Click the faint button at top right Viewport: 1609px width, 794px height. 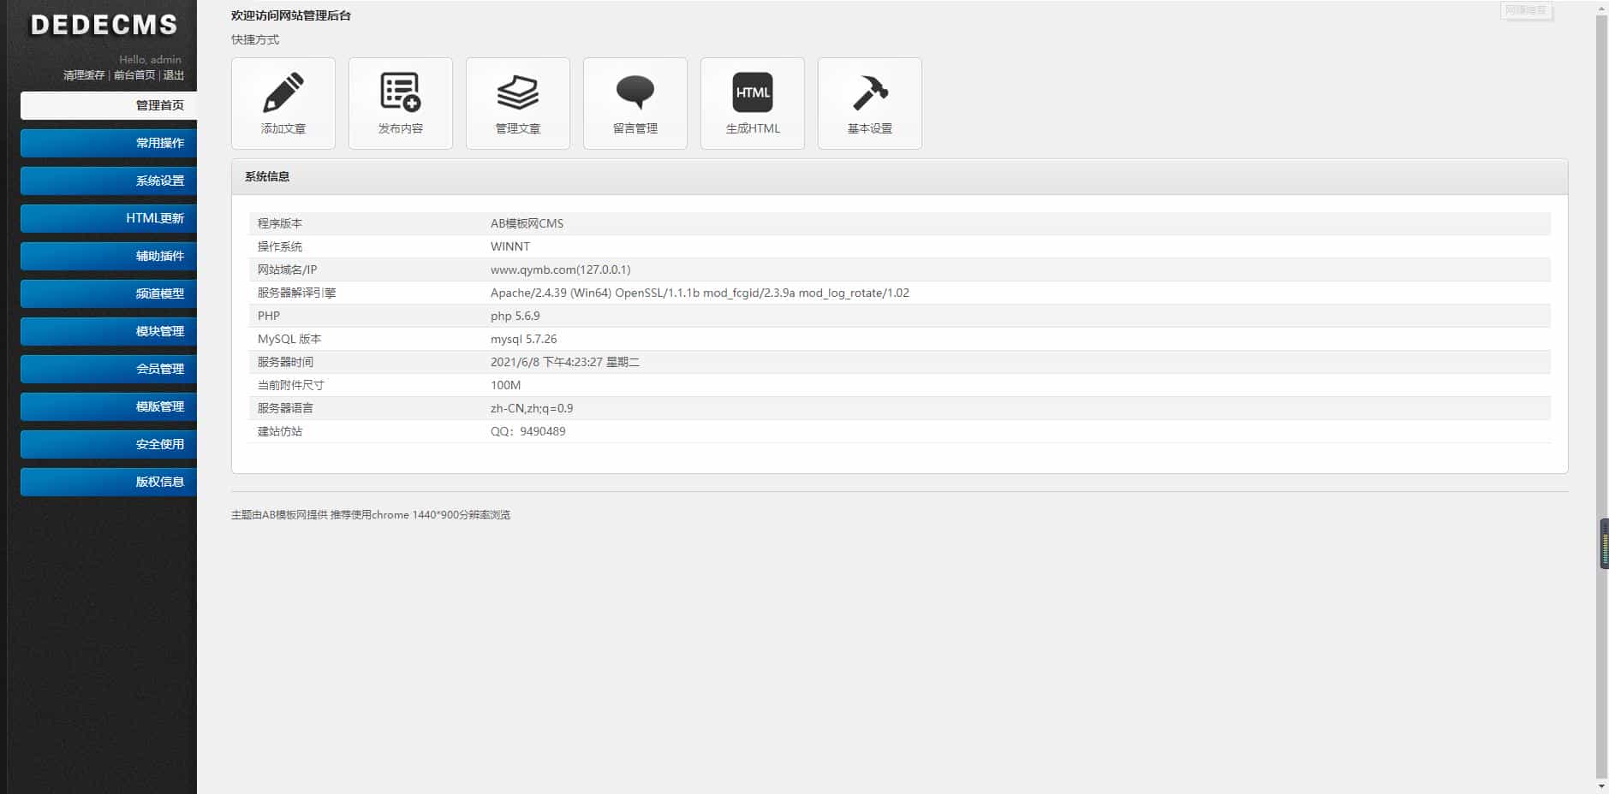click(x=1526, y=10)
